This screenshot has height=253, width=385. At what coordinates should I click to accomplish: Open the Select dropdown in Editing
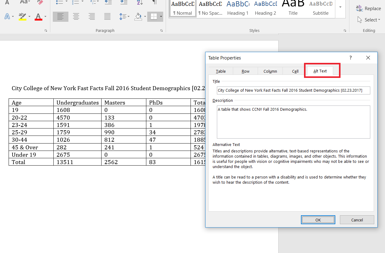click(368, 20)
